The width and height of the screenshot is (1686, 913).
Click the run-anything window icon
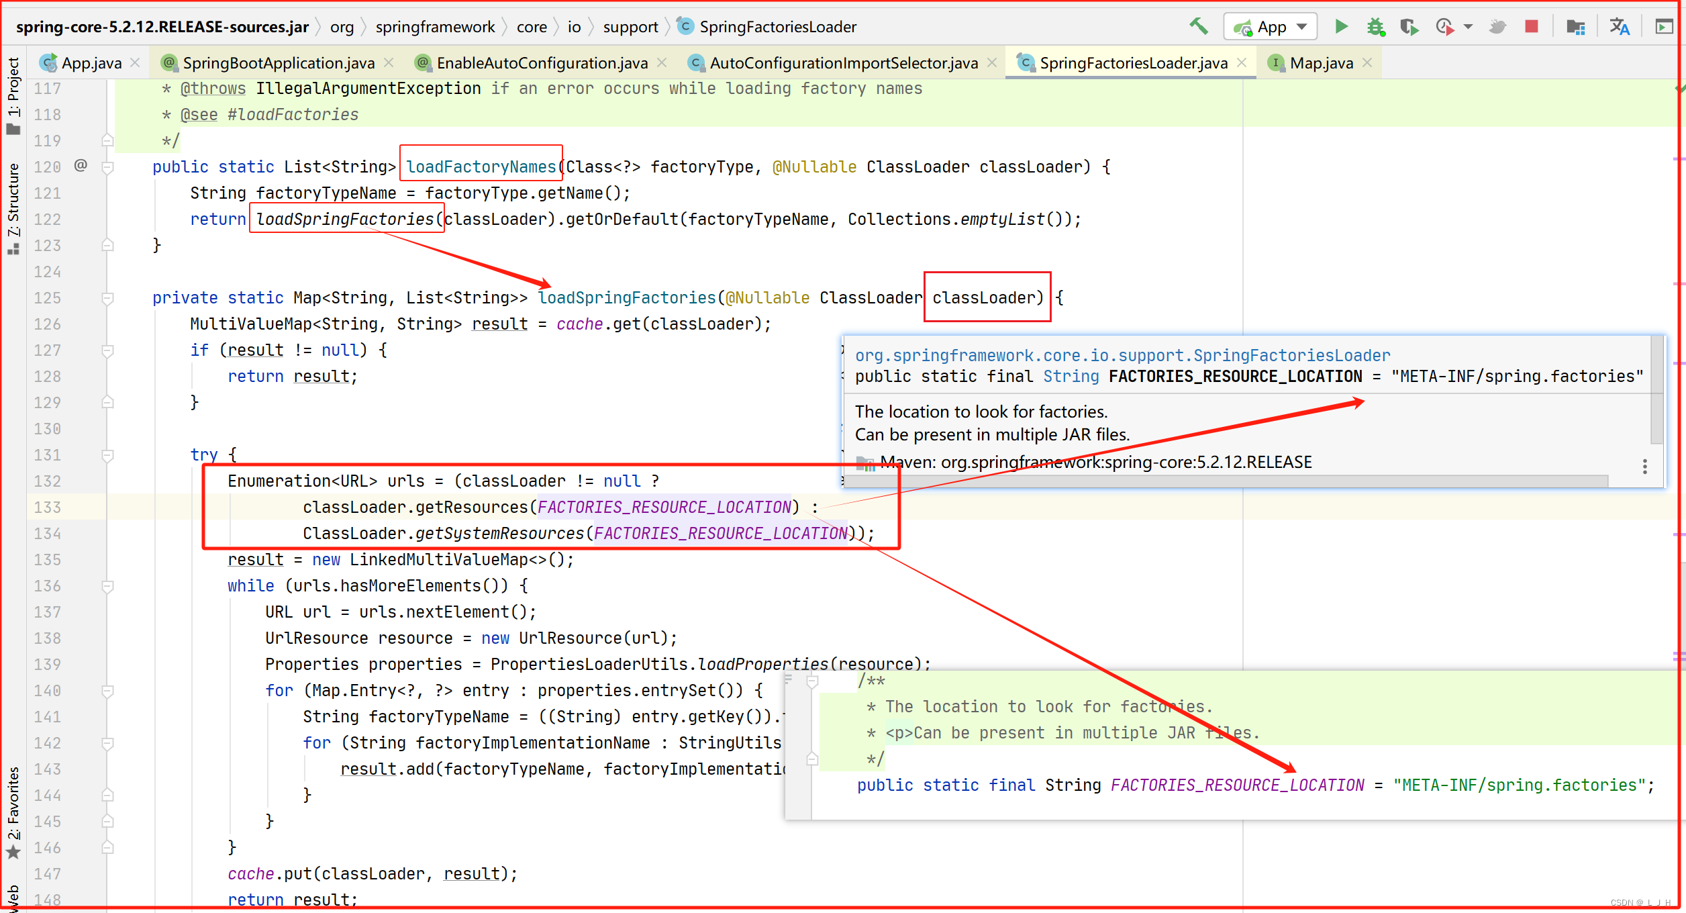click(1664, 27)
